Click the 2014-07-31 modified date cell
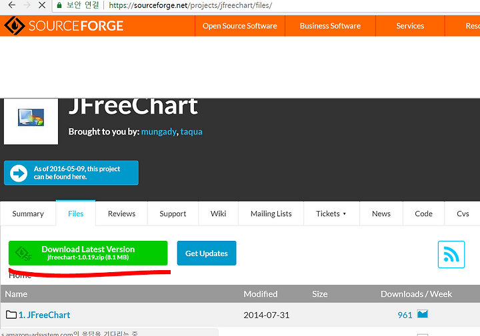The width and height of the screenshot is (480, 336). tap(266, 315)
